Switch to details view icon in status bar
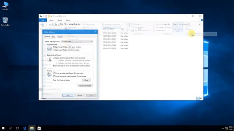Image resolution: width=234 pixels, height=131 pixels. 198,98
